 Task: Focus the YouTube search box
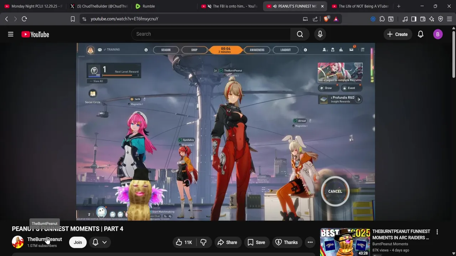coord(211,34)
